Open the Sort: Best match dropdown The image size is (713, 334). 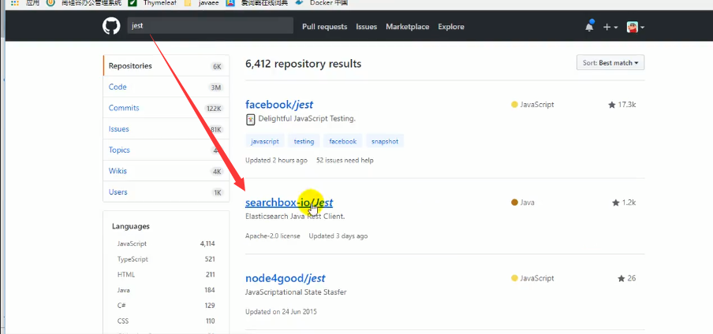[610, 63]
